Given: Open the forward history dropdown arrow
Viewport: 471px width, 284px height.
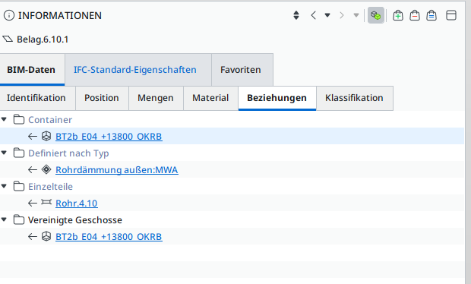Looking at the screenshot, I should (356, 15).
